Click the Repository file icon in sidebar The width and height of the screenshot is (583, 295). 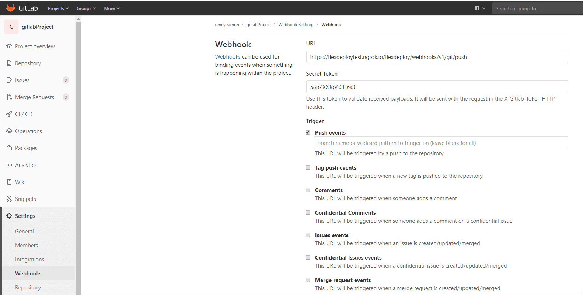(x=9, y=63)
